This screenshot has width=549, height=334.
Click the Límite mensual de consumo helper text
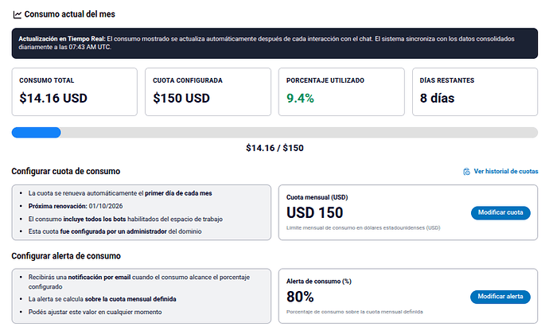pos(363,228)
